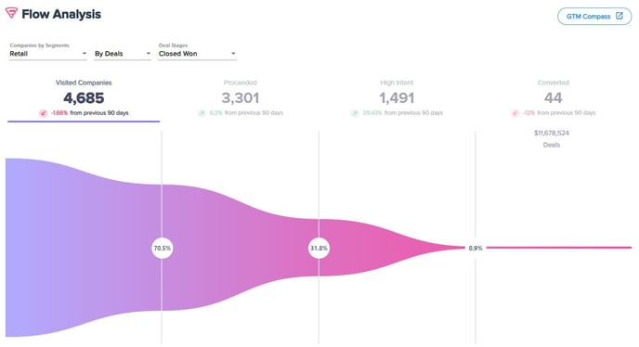
Task: Click the green trend arrow under High Intent
Action: [x=355, y=113]
